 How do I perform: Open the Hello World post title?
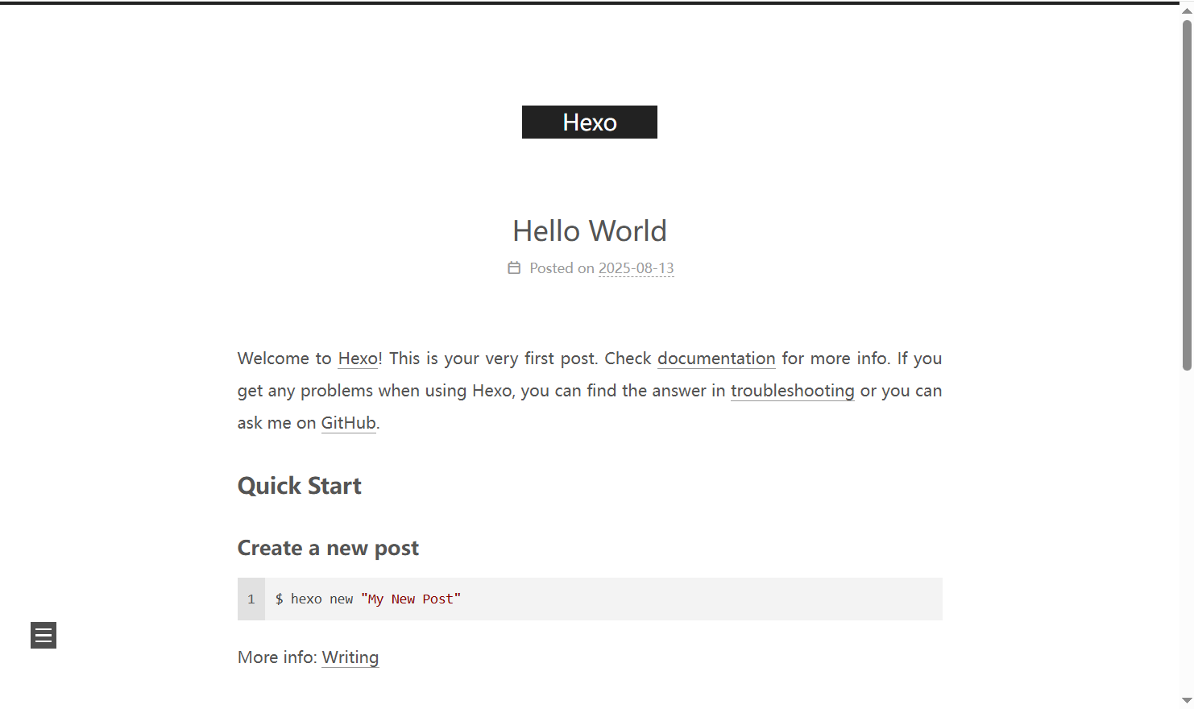589,231
